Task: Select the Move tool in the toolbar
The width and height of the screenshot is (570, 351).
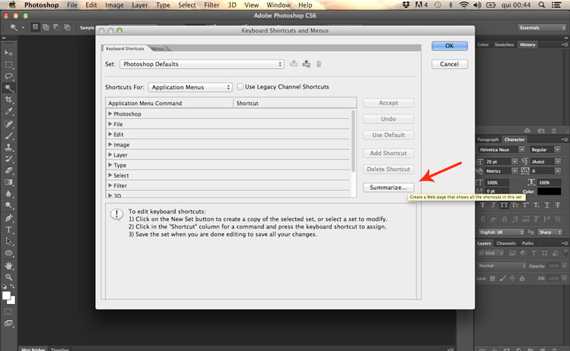Action: [x=9, y=53]
